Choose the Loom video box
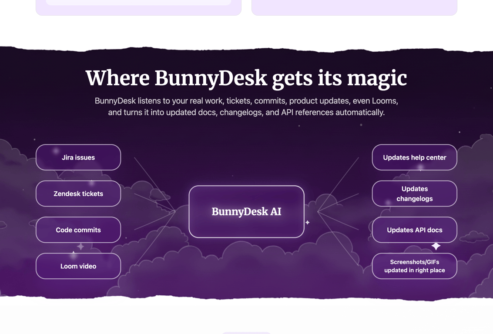 [78, 266]
